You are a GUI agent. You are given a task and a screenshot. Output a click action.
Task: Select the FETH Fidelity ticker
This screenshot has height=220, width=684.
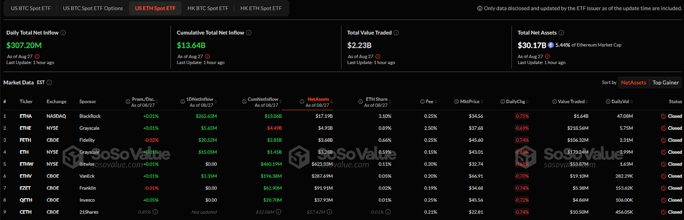[25, 140]
